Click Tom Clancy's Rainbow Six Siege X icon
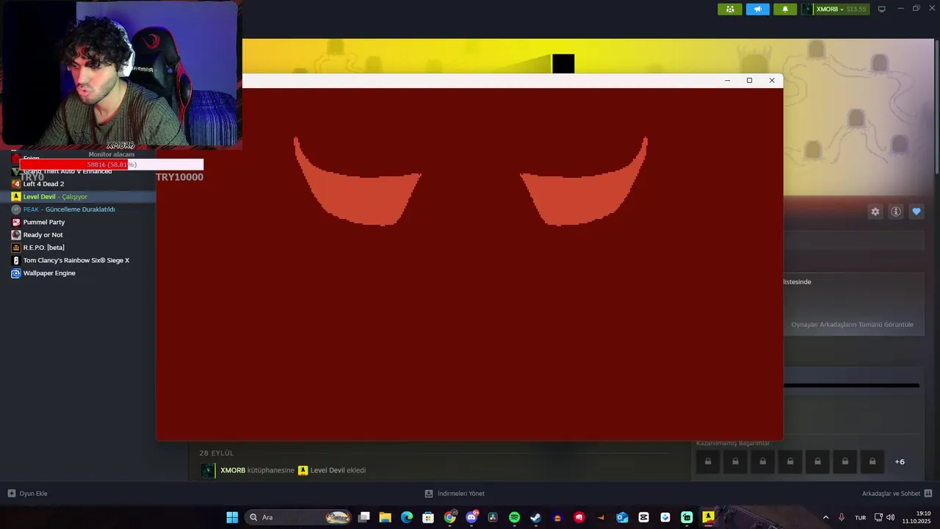940x529 pixels. pos(16,260)
